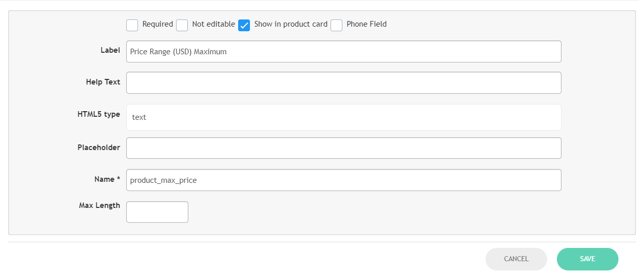Click the bold "Placeholder" field label
639x273 pixels.
pyautogui.click(x=99, y=148)
